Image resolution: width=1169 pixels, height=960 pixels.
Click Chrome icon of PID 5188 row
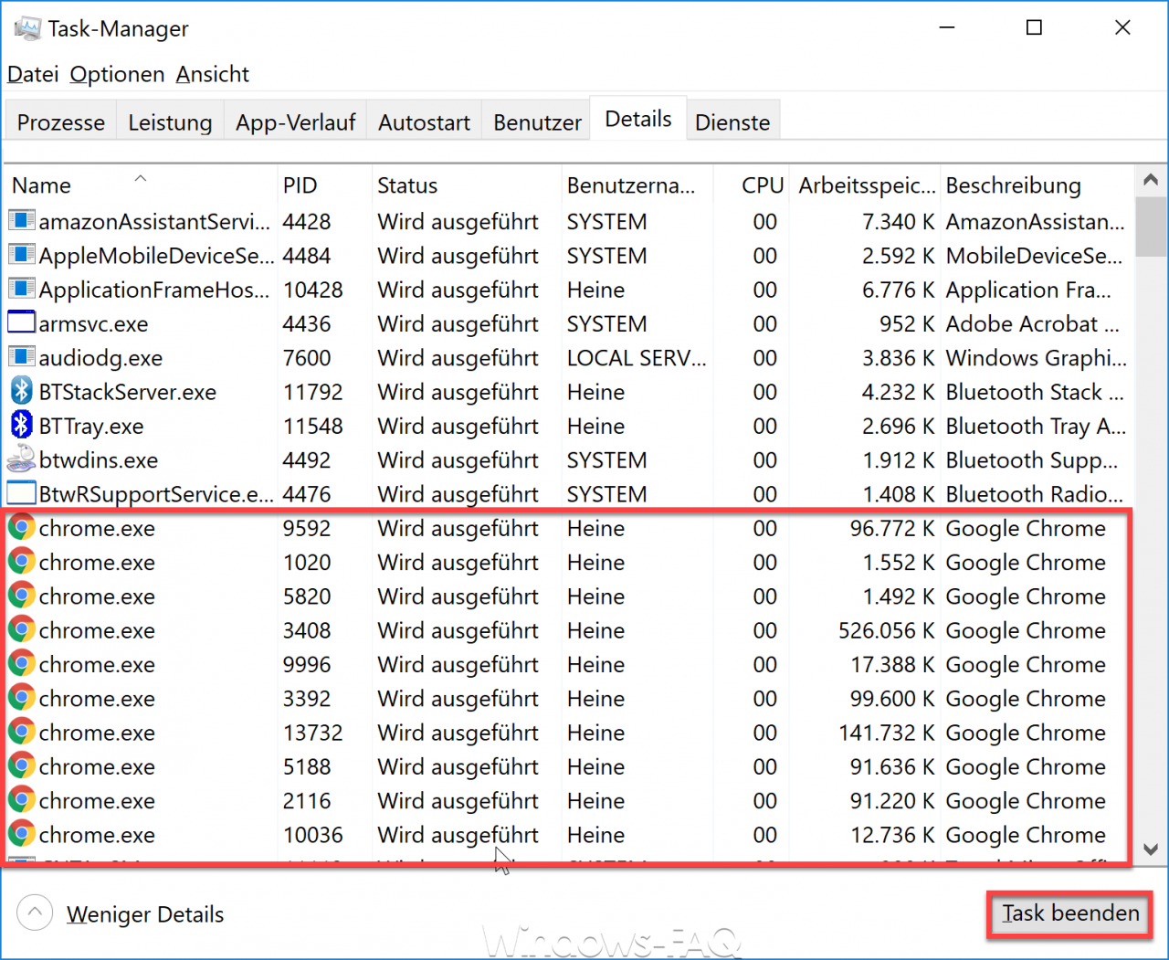click(22, 766)
